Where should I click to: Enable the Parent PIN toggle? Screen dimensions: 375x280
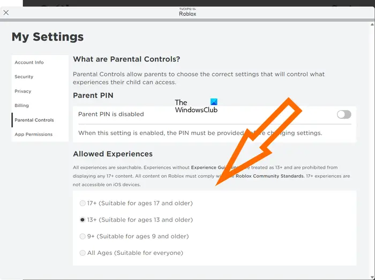(x=343, y=114)
